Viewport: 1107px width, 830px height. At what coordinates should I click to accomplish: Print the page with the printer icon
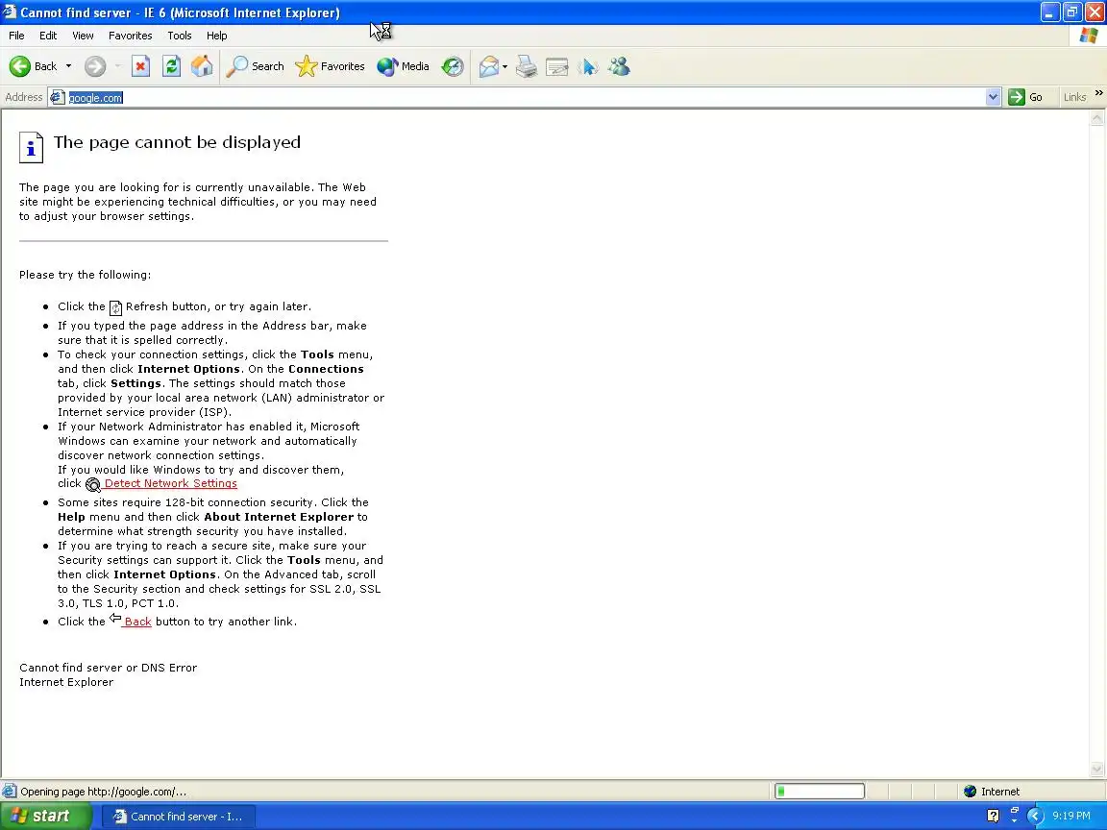pos(526,66)
